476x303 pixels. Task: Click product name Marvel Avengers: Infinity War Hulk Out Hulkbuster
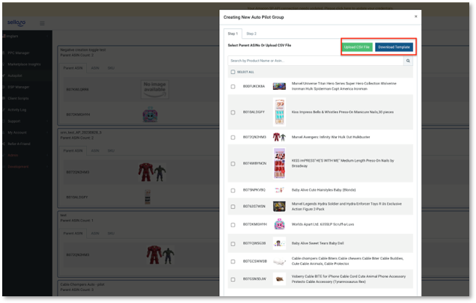coord(331,137)
